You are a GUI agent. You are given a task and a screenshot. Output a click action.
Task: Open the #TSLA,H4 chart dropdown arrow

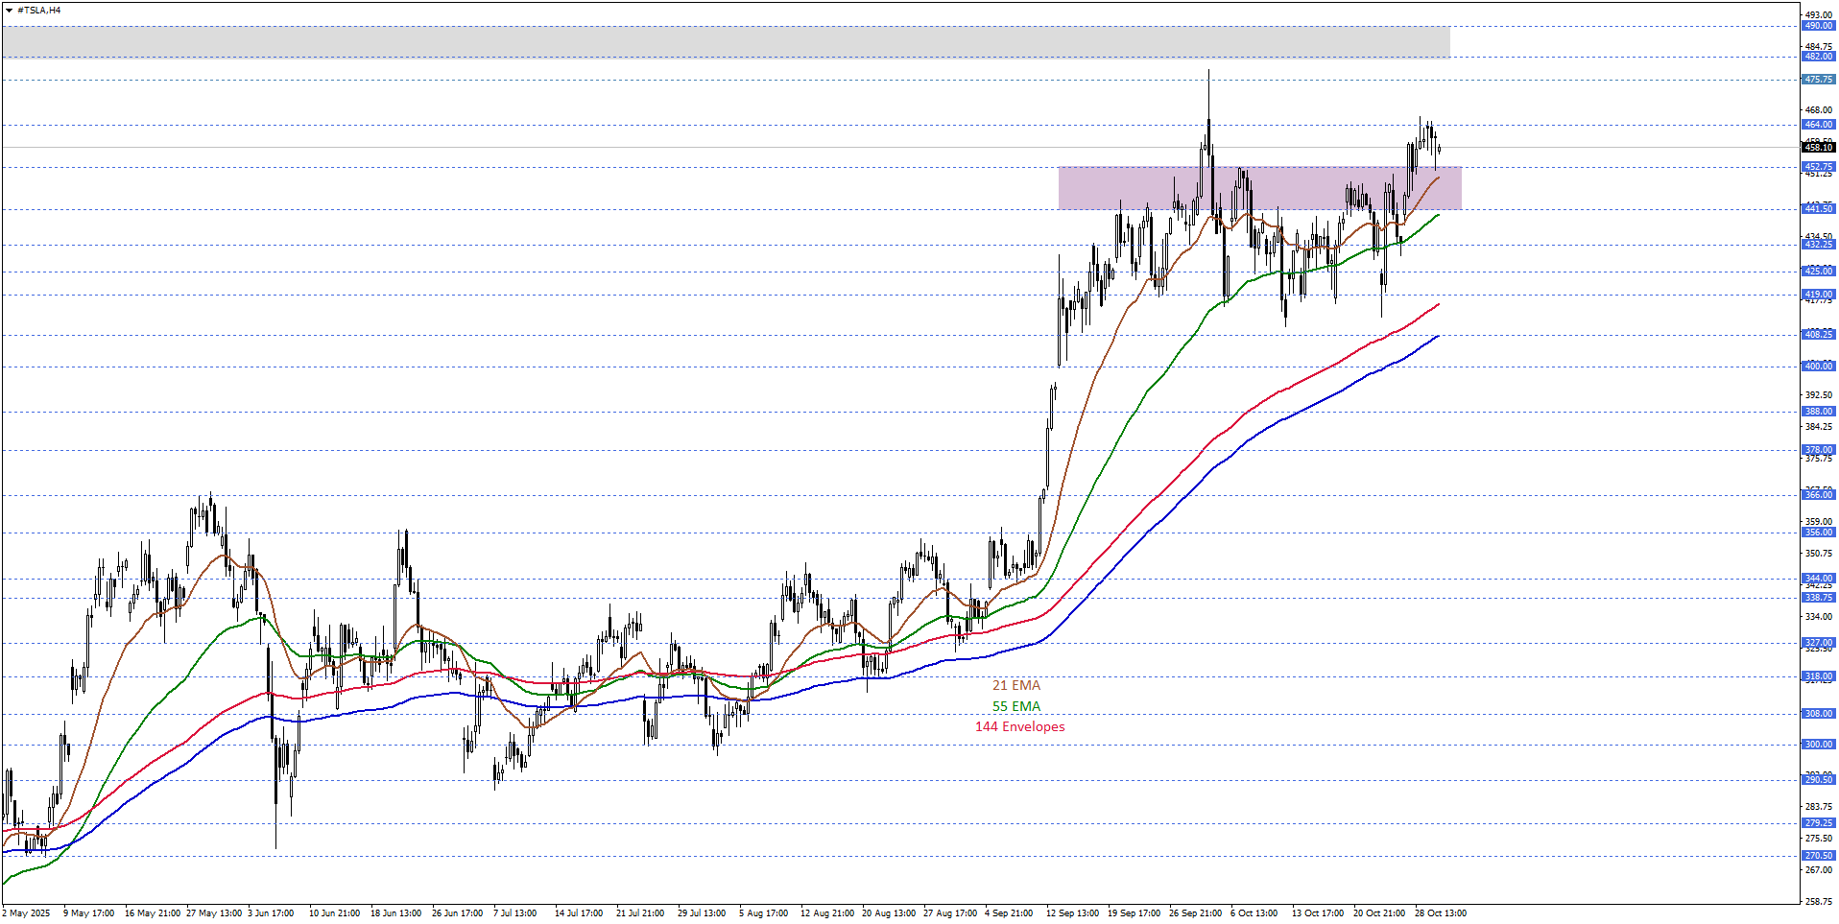pyautogui.click(x=9, y=11)
